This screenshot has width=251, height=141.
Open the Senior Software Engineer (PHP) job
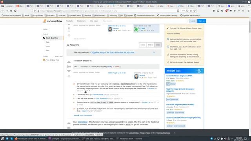coord(179,76)
